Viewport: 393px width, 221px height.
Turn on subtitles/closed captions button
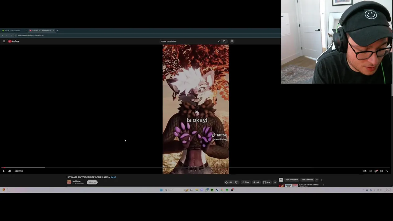click(x=370, y=171)
